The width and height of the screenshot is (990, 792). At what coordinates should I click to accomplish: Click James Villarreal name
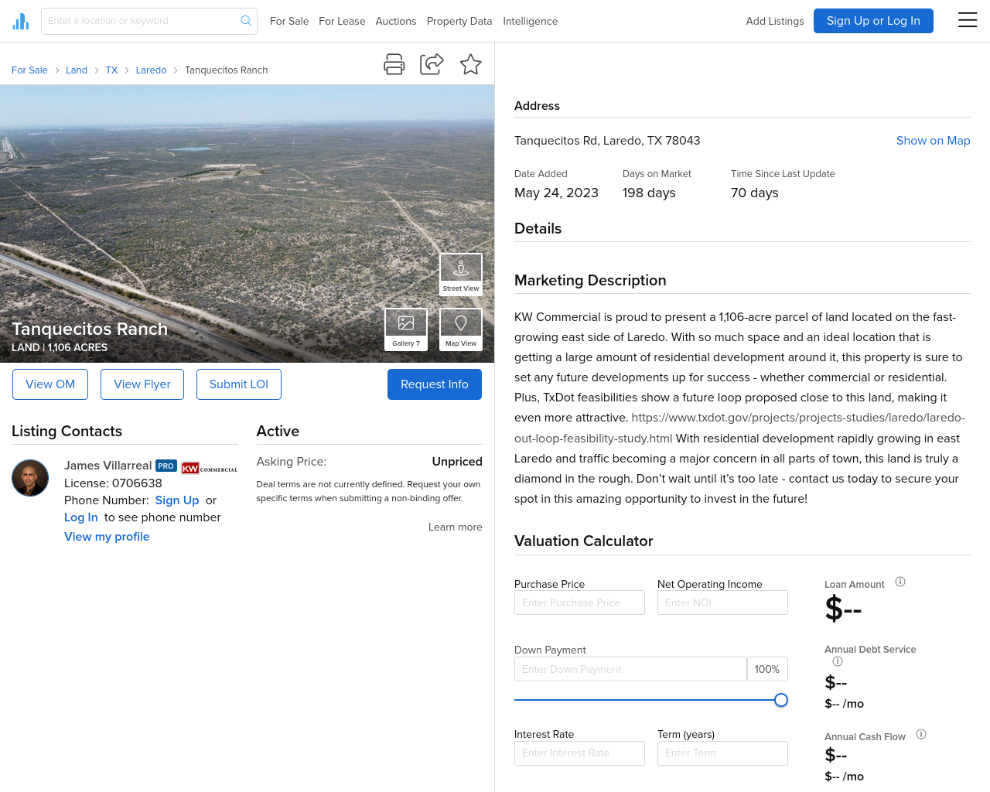click(x=108, y=466)
